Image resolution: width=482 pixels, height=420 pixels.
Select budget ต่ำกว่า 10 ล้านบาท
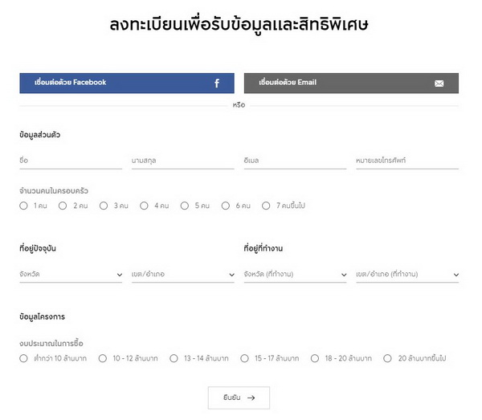[x=24, y=358]
